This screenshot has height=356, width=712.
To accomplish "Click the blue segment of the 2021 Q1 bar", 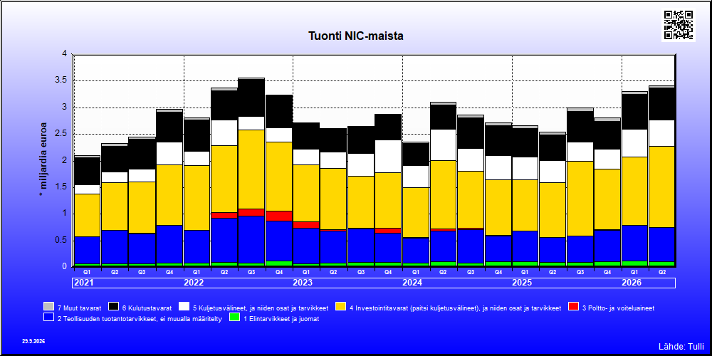I will [x=87, y=250].
